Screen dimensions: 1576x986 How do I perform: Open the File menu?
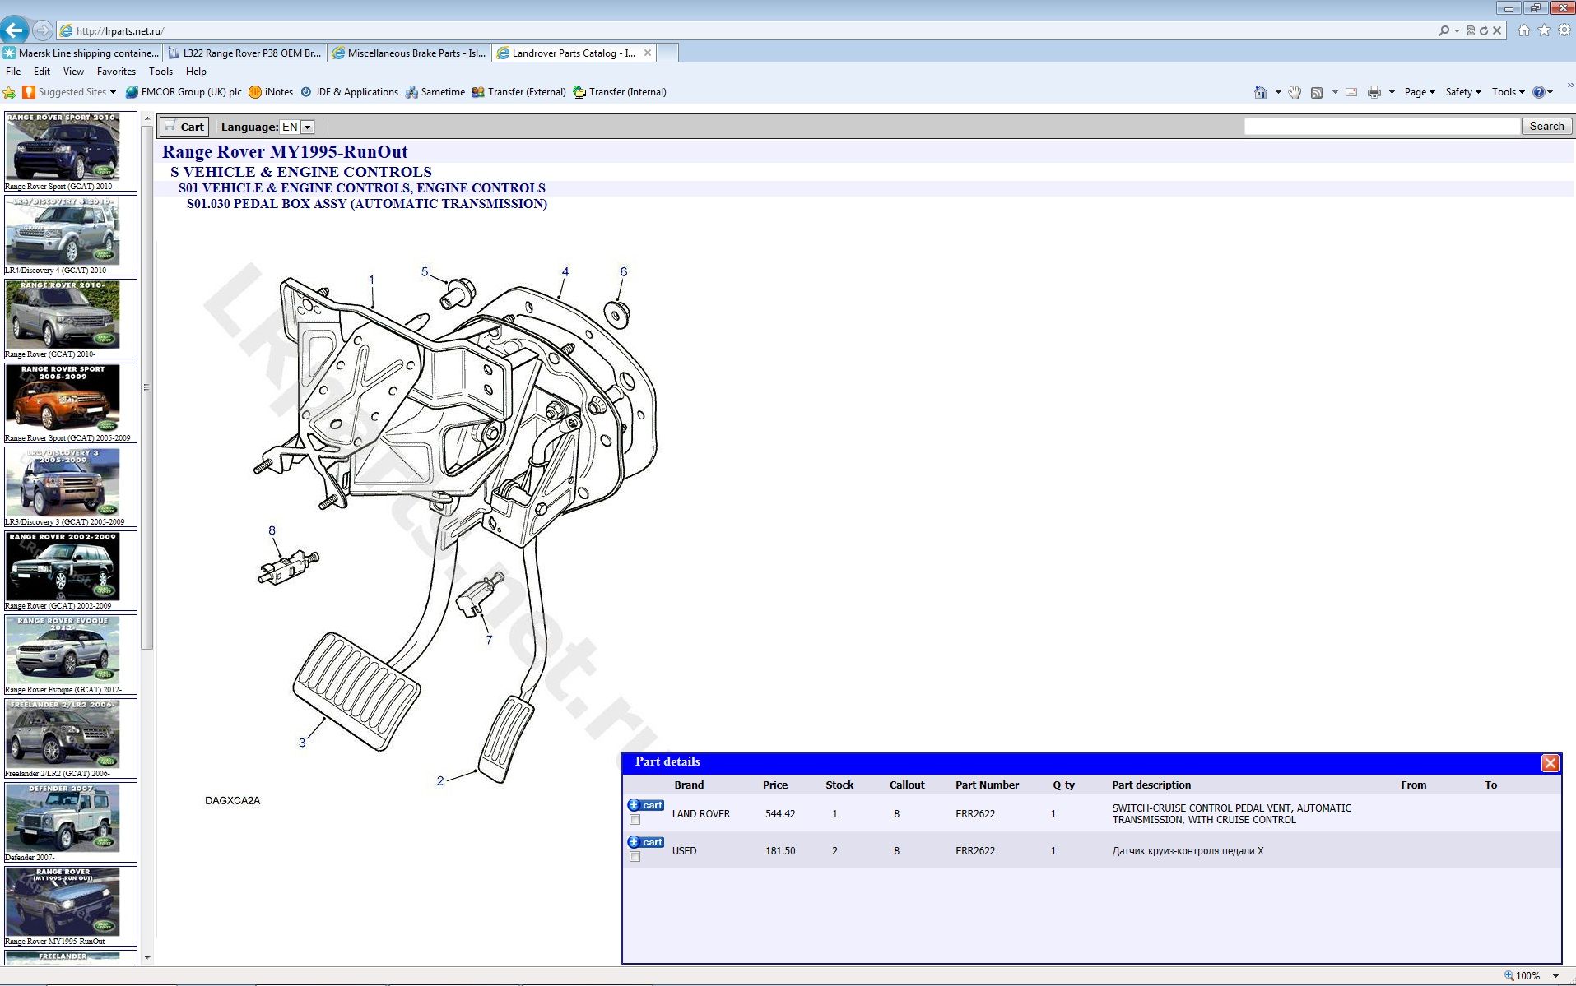(x=13, y=72)
